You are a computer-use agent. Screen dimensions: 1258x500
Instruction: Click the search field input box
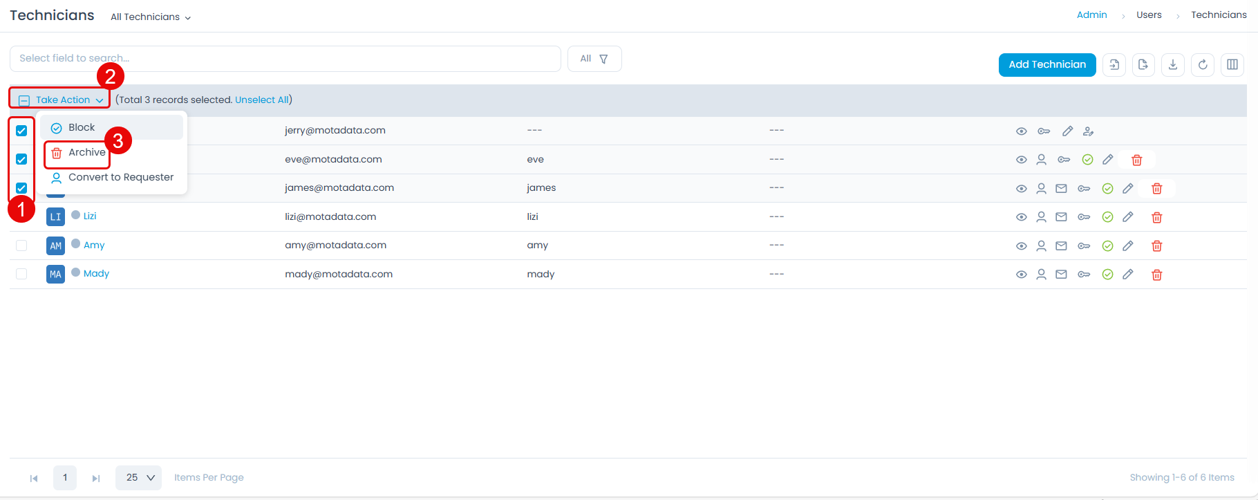285,59
